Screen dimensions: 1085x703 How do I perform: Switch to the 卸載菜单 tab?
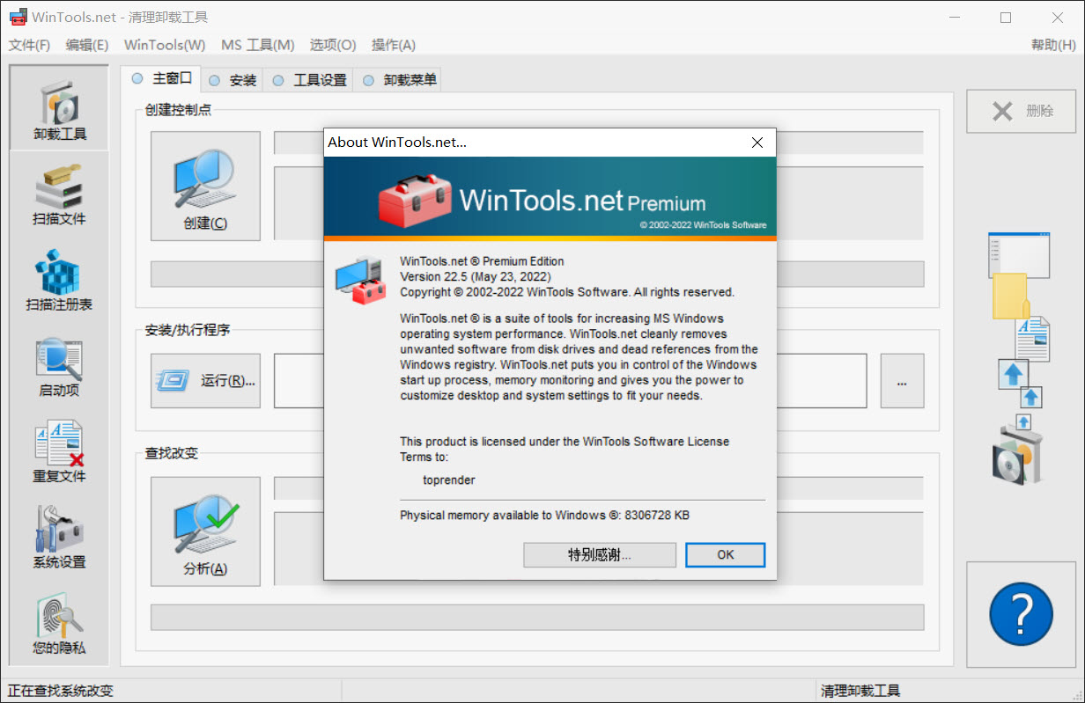tap(398, 80)
